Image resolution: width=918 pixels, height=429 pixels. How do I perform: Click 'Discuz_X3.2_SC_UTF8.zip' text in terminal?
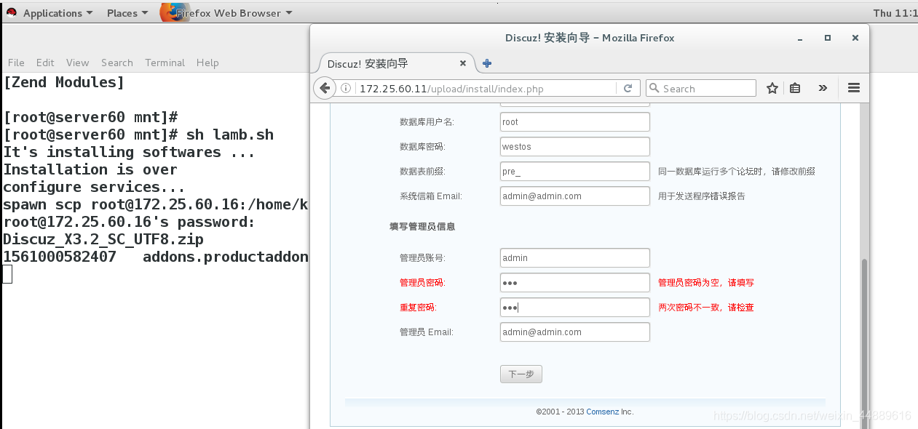pyautogui.click(x=103, y=239)
